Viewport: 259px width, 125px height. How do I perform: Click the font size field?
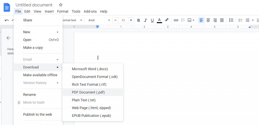[x=123, y=20]
